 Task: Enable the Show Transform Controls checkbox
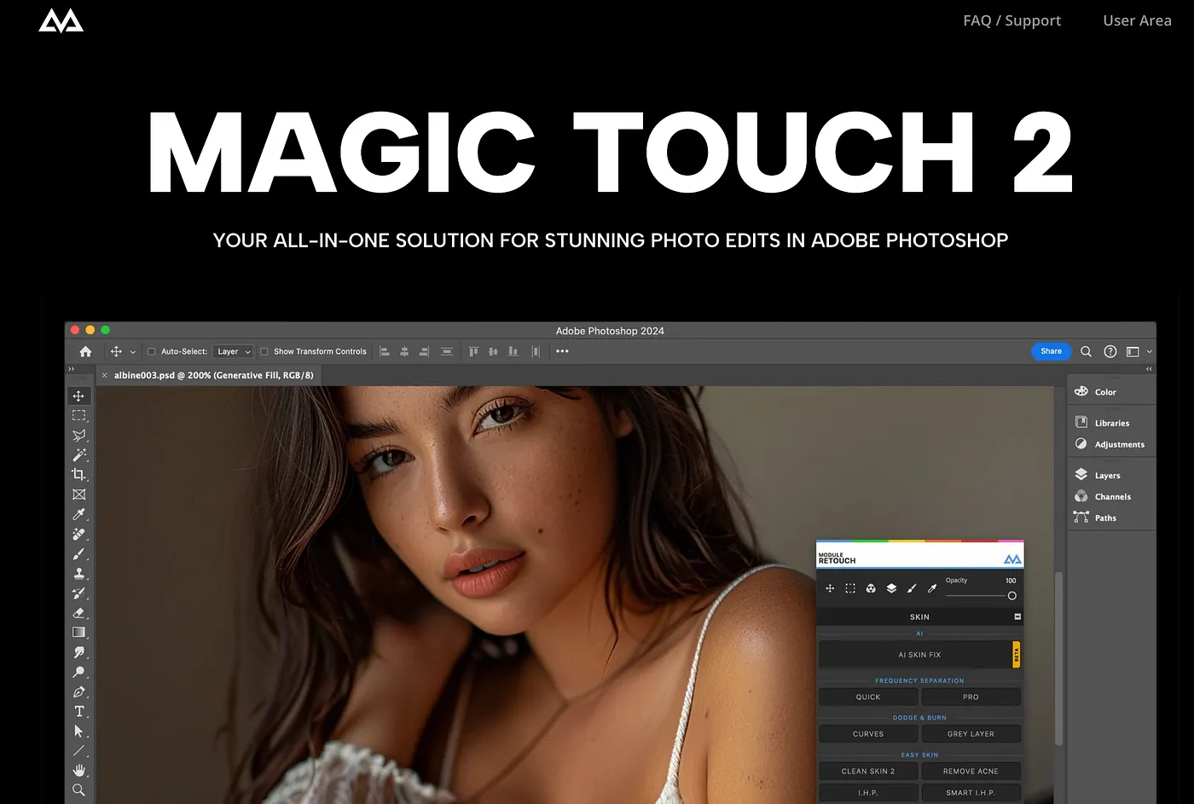point(264,351)
